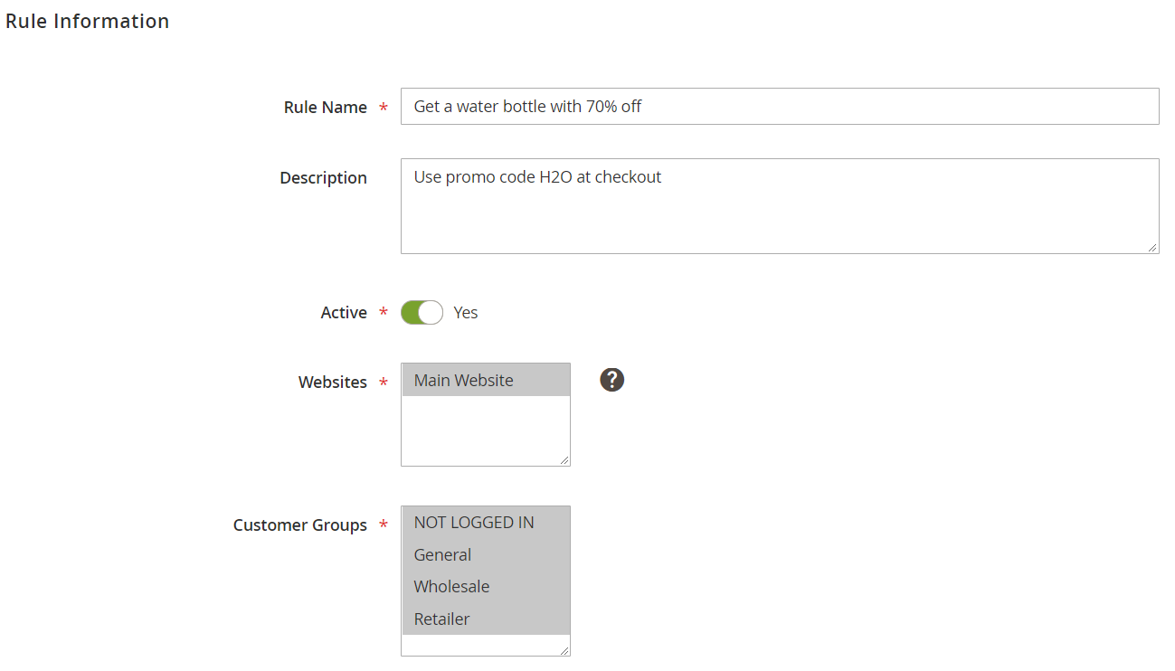Image resolution: width=1175 pixels, height=671 pixels.
Task: Click the help question mark icon beside Websites
Action: tap(612, 380)
